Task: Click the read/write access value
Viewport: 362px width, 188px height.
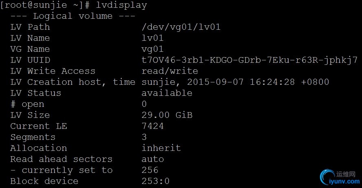Action: [x=170, y=71]
